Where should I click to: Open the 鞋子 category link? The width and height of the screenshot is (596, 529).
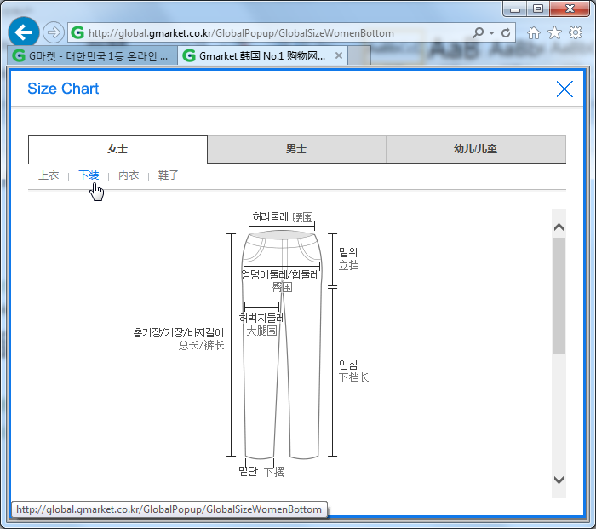(169, 175)
